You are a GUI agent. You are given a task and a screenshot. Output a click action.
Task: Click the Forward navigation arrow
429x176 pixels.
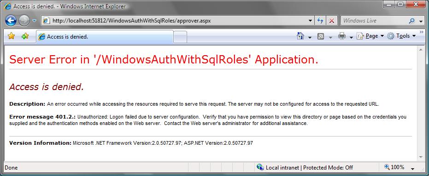point(24,21)
